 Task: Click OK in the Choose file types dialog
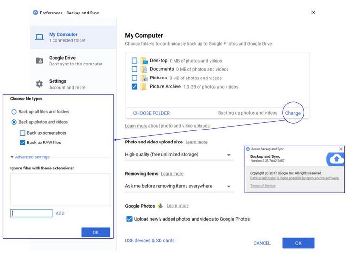96,233
